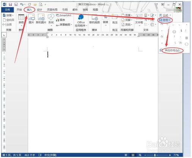
Task: Click the Online Video icon
Action: click(x=94, y=19)
